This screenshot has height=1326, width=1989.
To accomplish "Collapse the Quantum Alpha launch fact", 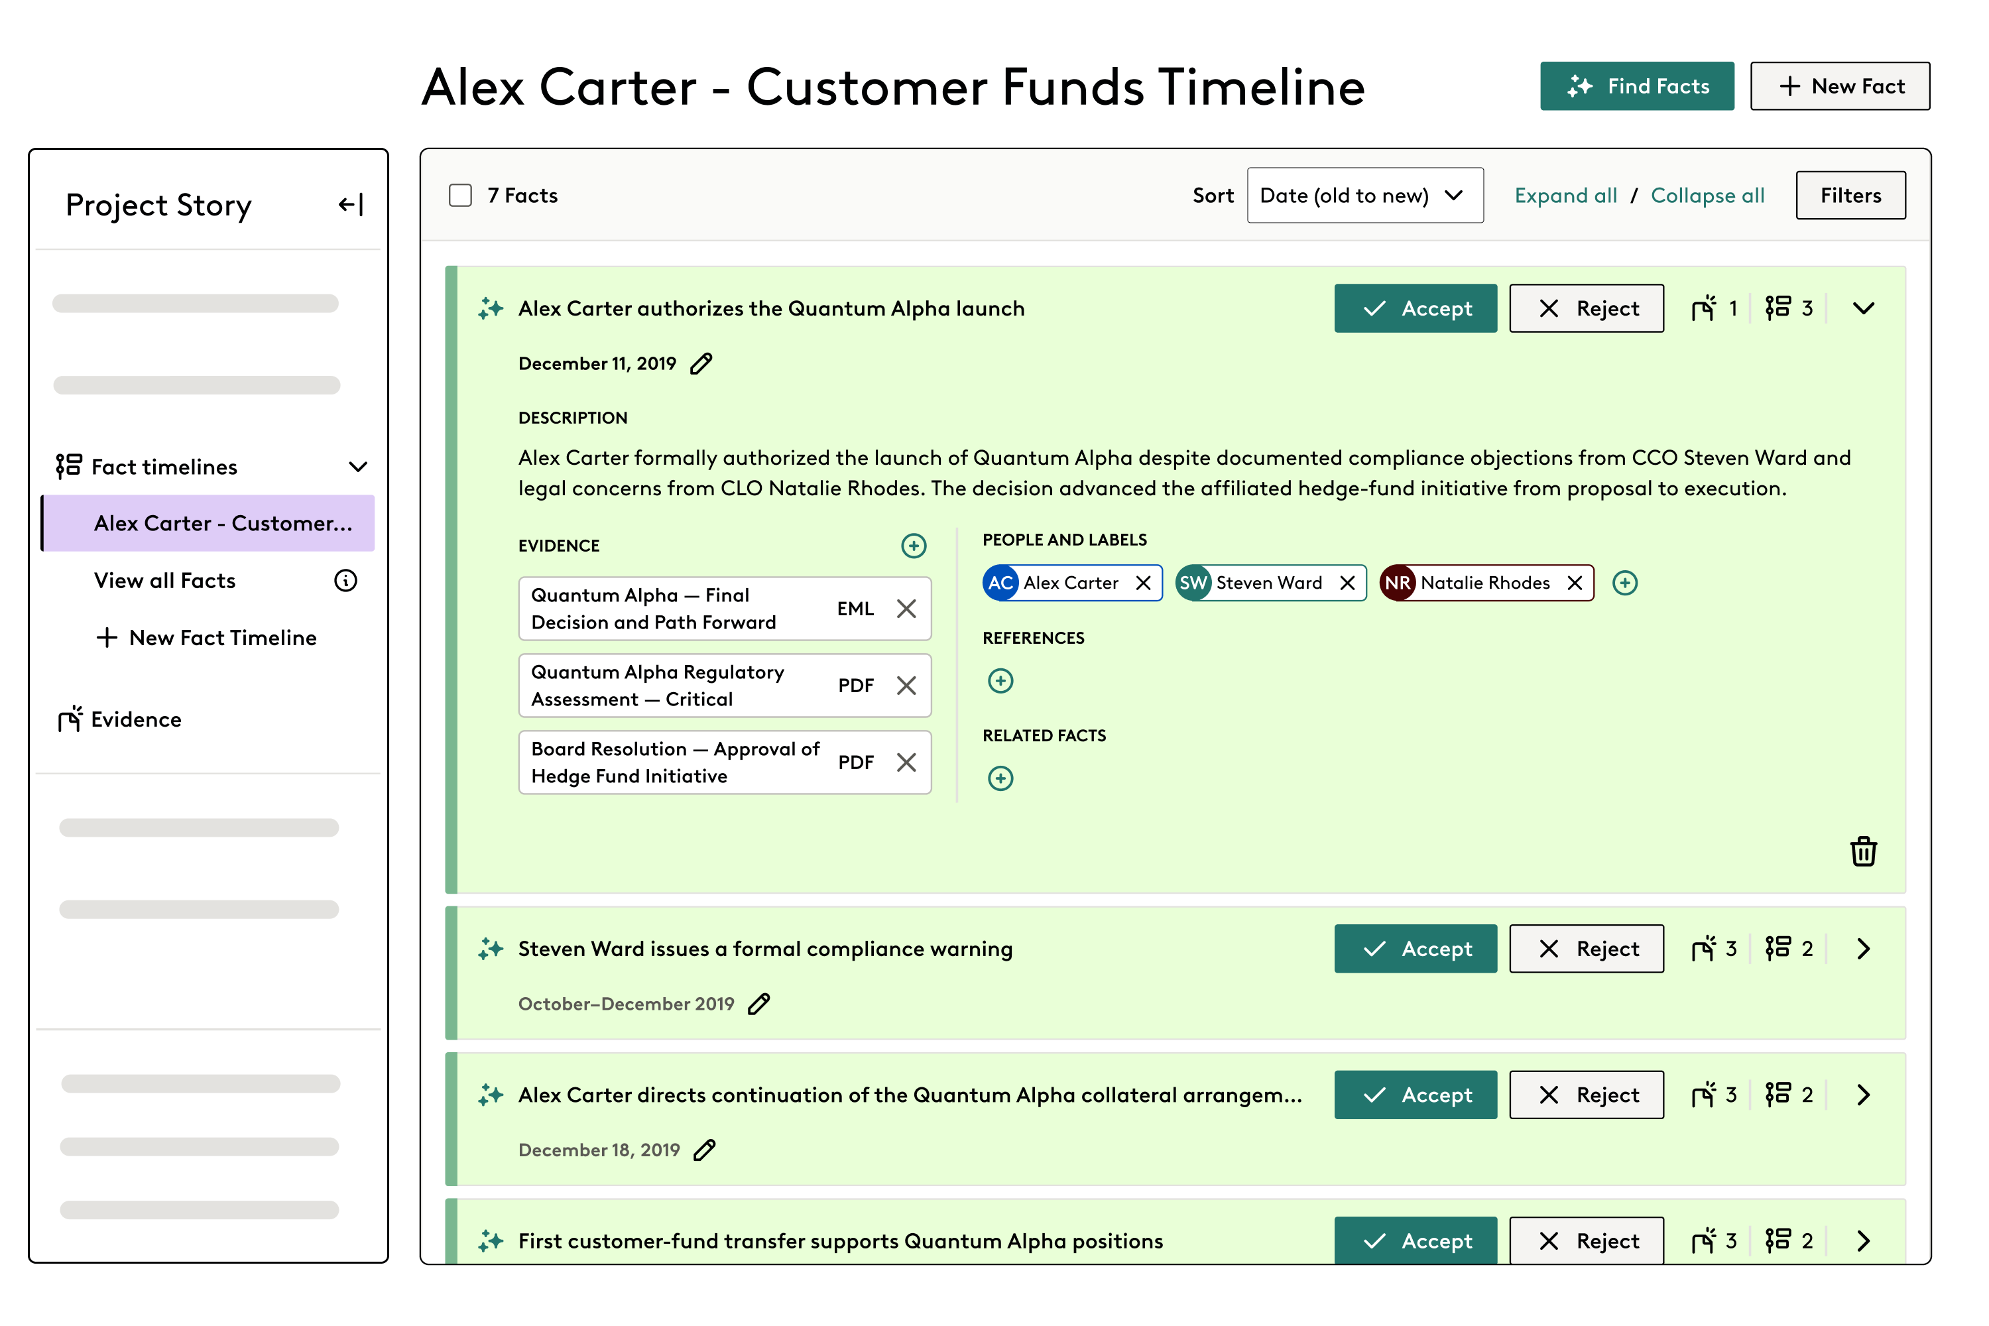I will click(x=1863, y=309).
